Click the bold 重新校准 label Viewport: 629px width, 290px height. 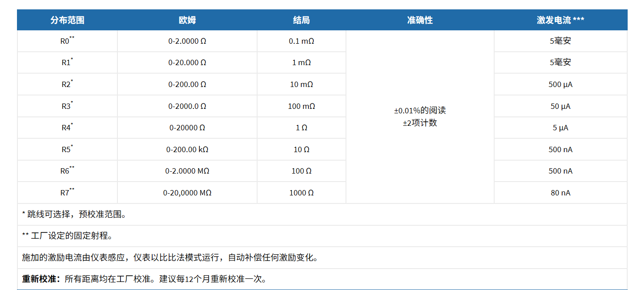[x=41, y=280]
